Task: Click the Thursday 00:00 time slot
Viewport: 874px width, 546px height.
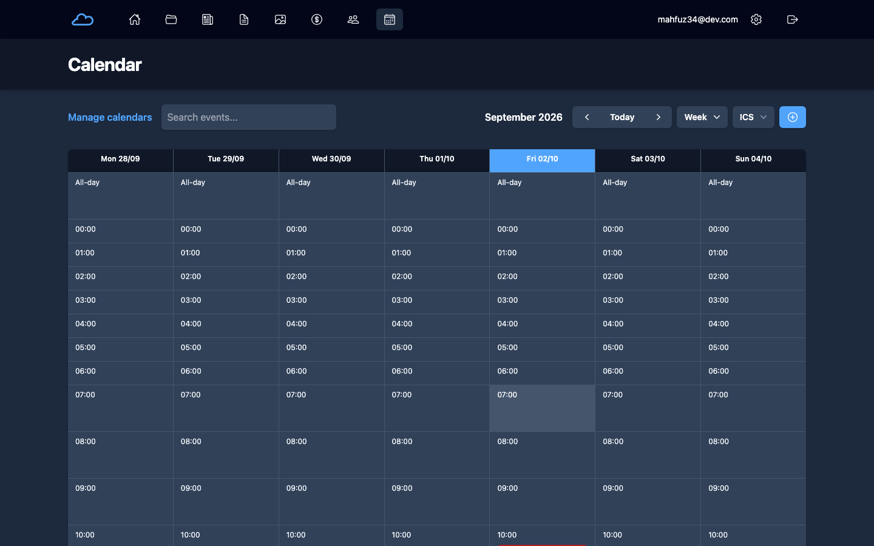Action: (x=437, y=231)
